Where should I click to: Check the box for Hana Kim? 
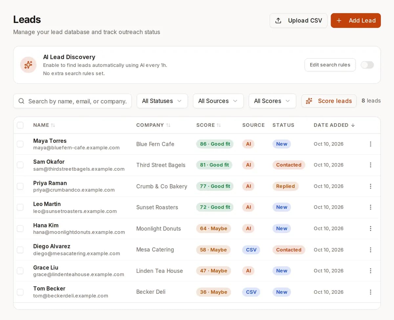tap(20, 228)
